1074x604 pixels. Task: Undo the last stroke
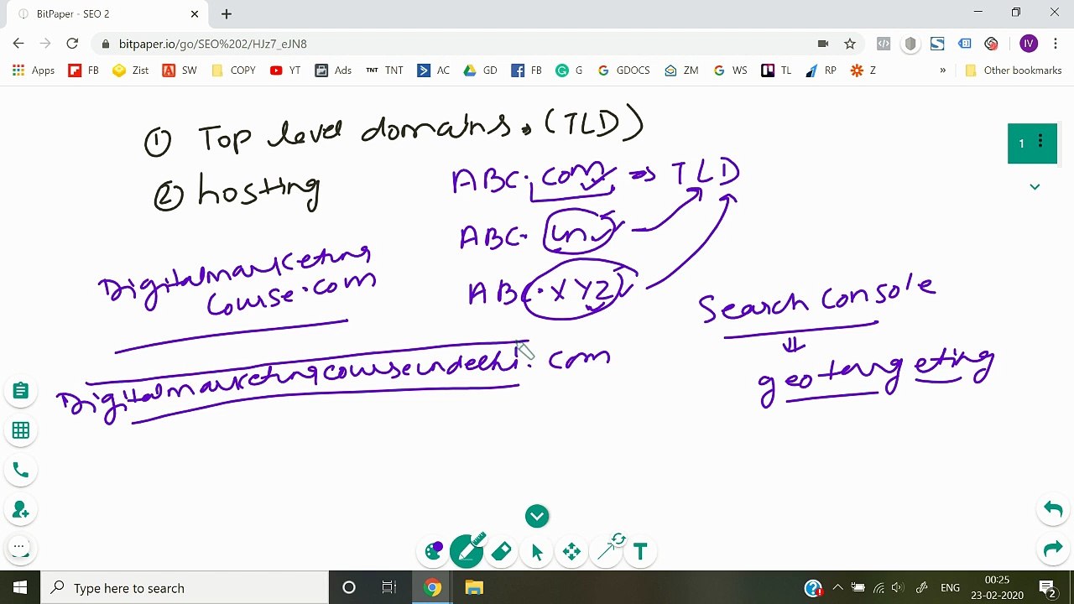pos(1053,509)
